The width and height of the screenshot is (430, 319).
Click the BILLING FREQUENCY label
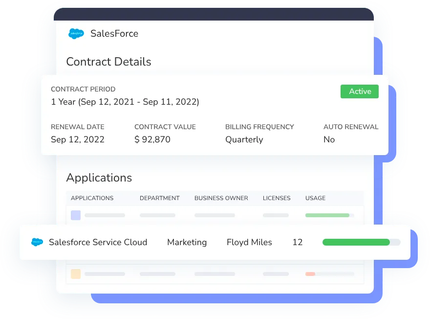pyautogui.click(x=259, y=127)
